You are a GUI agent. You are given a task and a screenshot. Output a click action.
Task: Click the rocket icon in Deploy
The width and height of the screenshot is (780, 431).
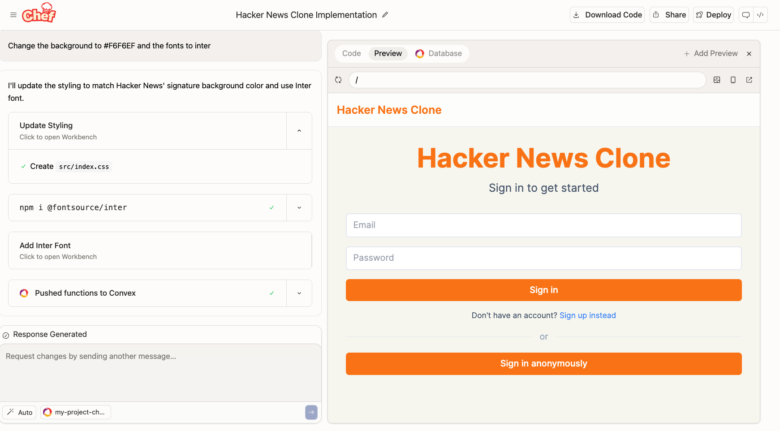[x=699, y=15]
